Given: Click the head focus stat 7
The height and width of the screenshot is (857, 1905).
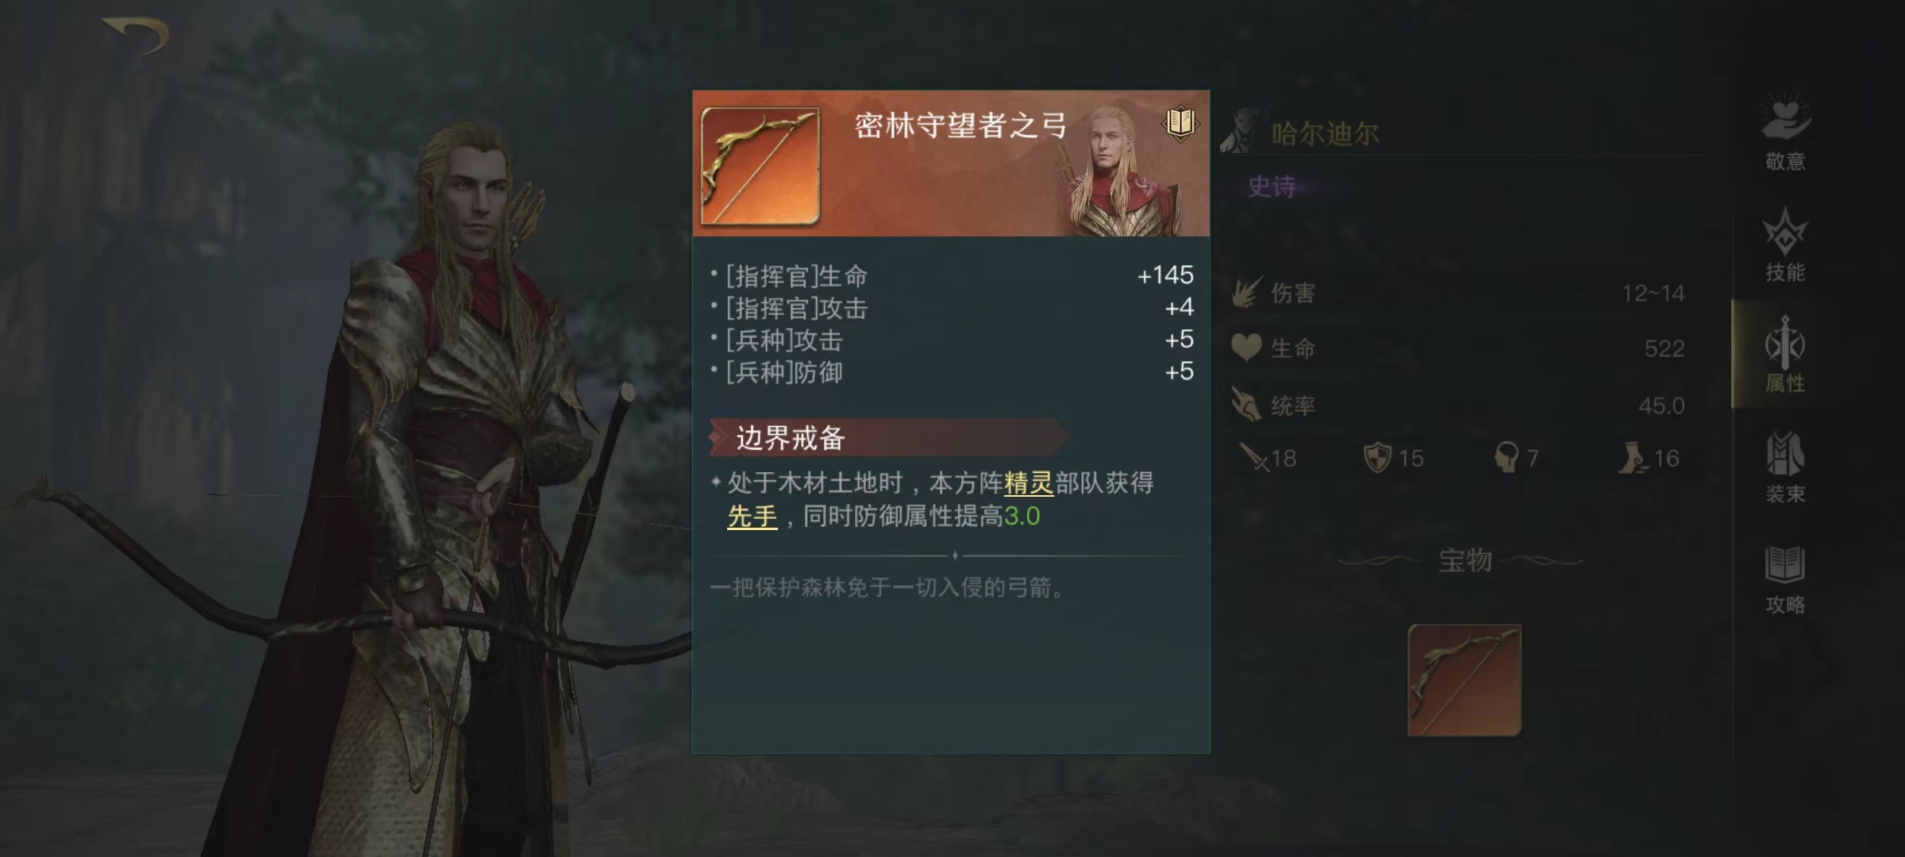Looking at the screenshot, I should coord(1517,458).
